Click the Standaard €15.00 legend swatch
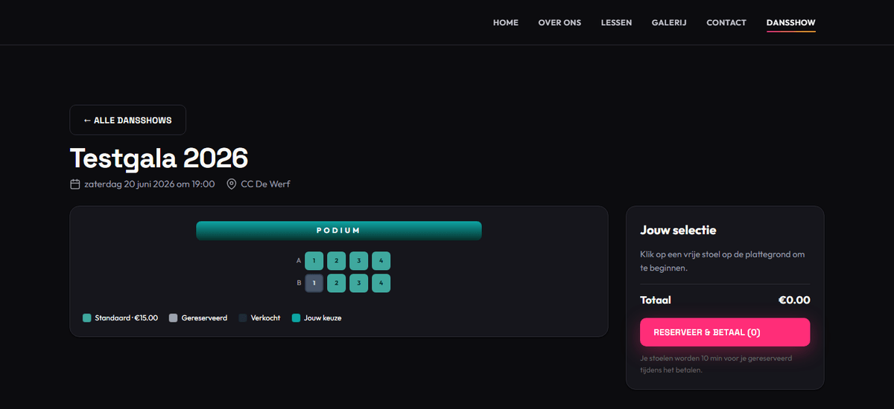The image size is (894, 409). pos(87,318)
